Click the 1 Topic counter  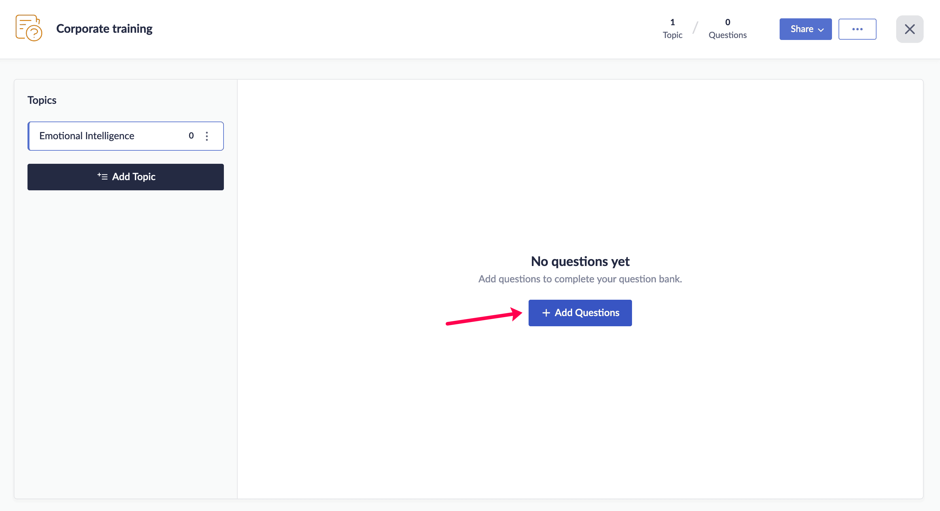pos(672,28)
